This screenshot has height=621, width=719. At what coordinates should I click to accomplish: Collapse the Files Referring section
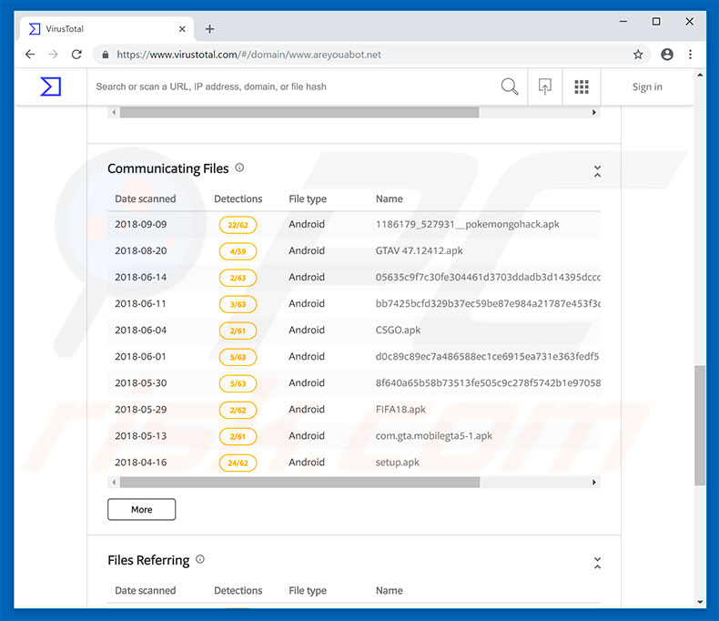click(x=597, y=563)
